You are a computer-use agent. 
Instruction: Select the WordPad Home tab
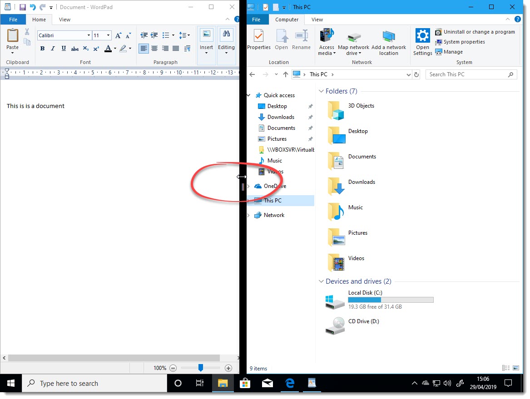click(39, 20)
